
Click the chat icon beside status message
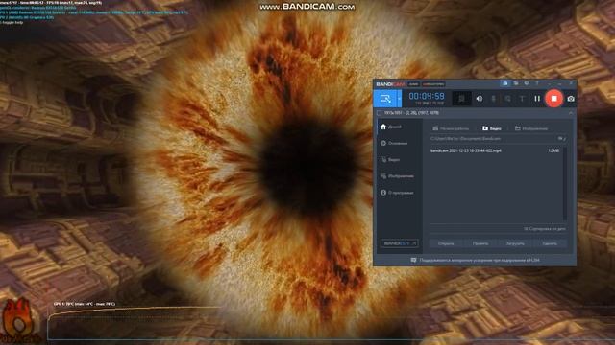click(x=413, y=260)
